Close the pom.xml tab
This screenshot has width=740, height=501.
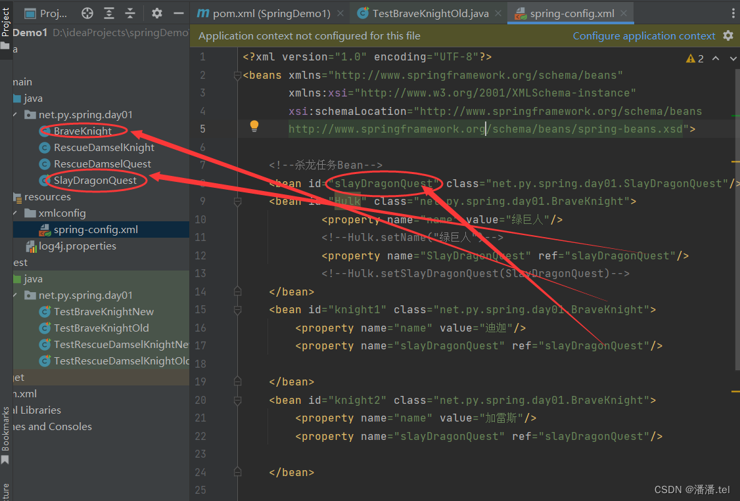[340, 14]
